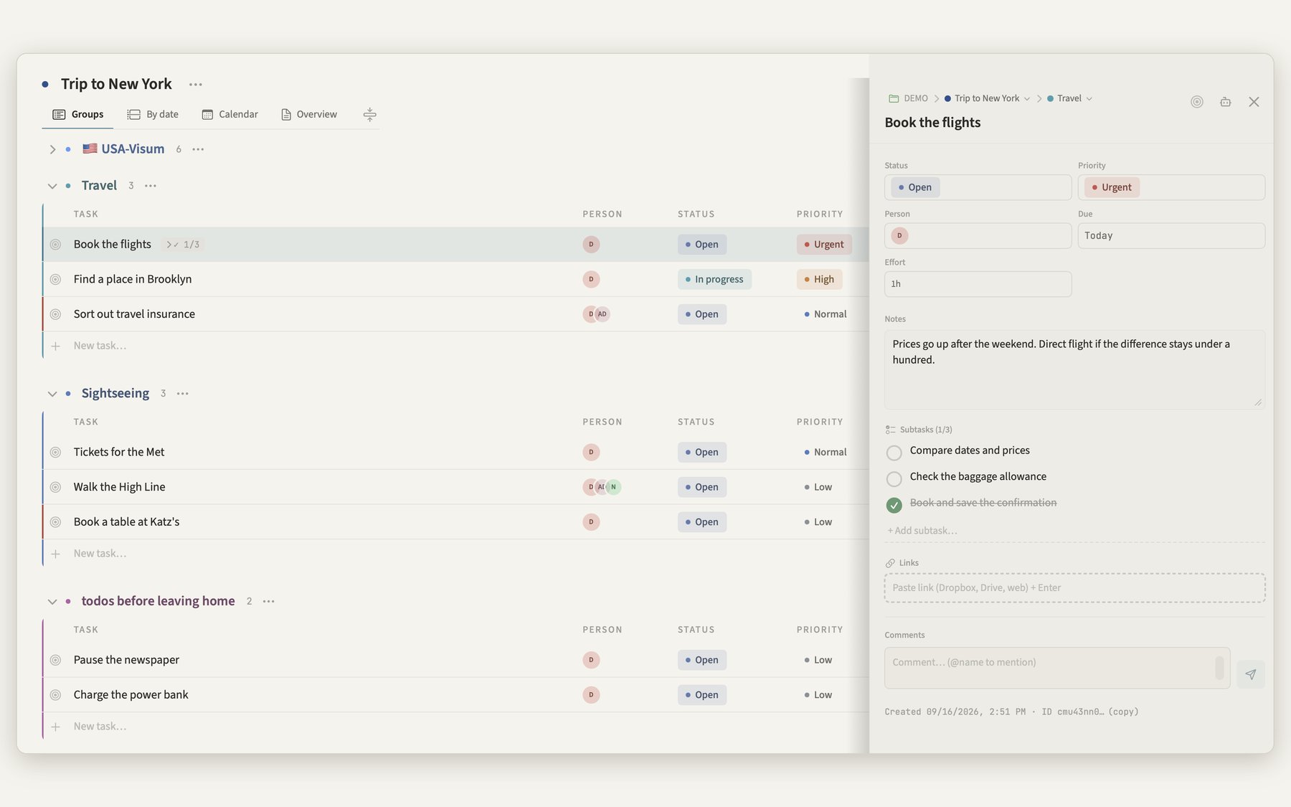Viewport: 1291px width, 807px height.
Task: Open options for todos before leaving home
Action: click(x=269, y=601)
